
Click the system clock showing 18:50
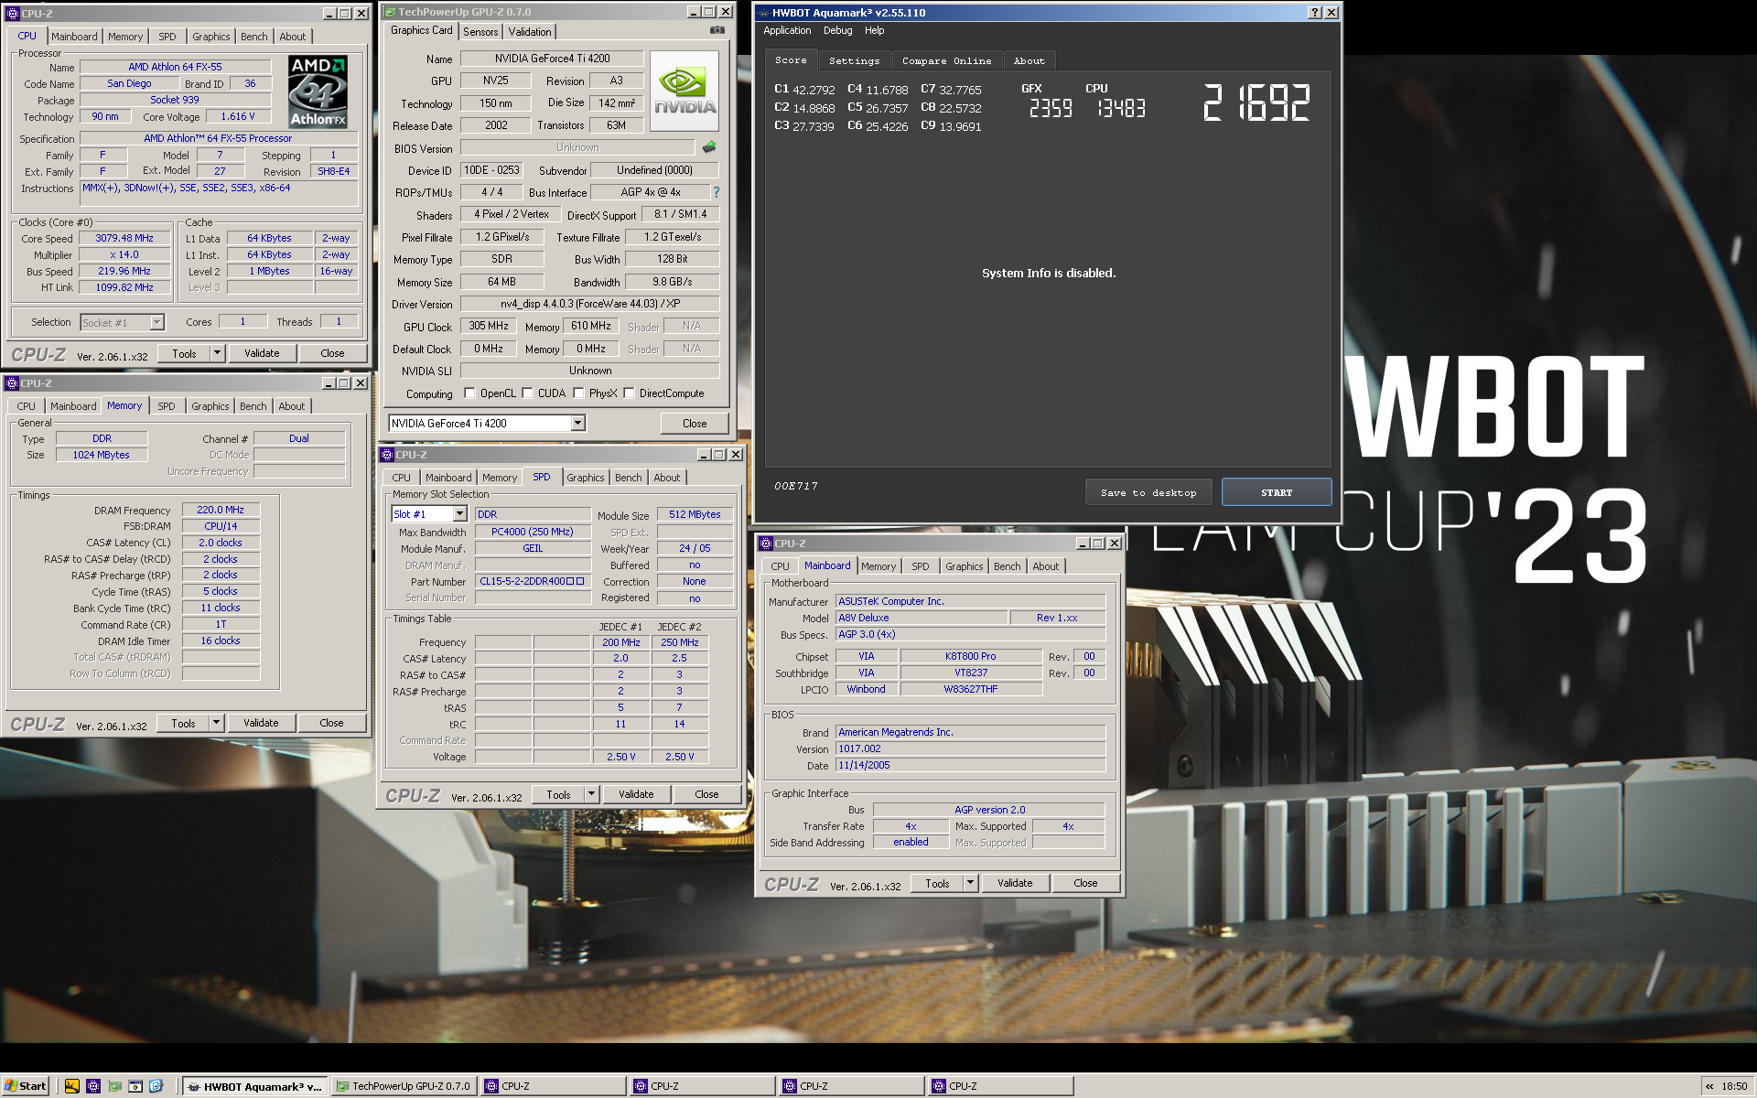[1733, 1086]
